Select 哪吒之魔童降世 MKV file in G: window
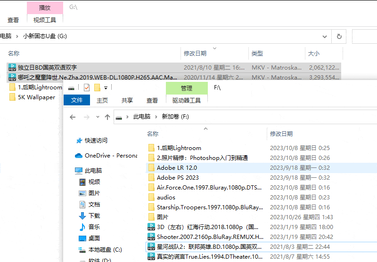Viewport: 377px width, 262px height. [174, 77]
